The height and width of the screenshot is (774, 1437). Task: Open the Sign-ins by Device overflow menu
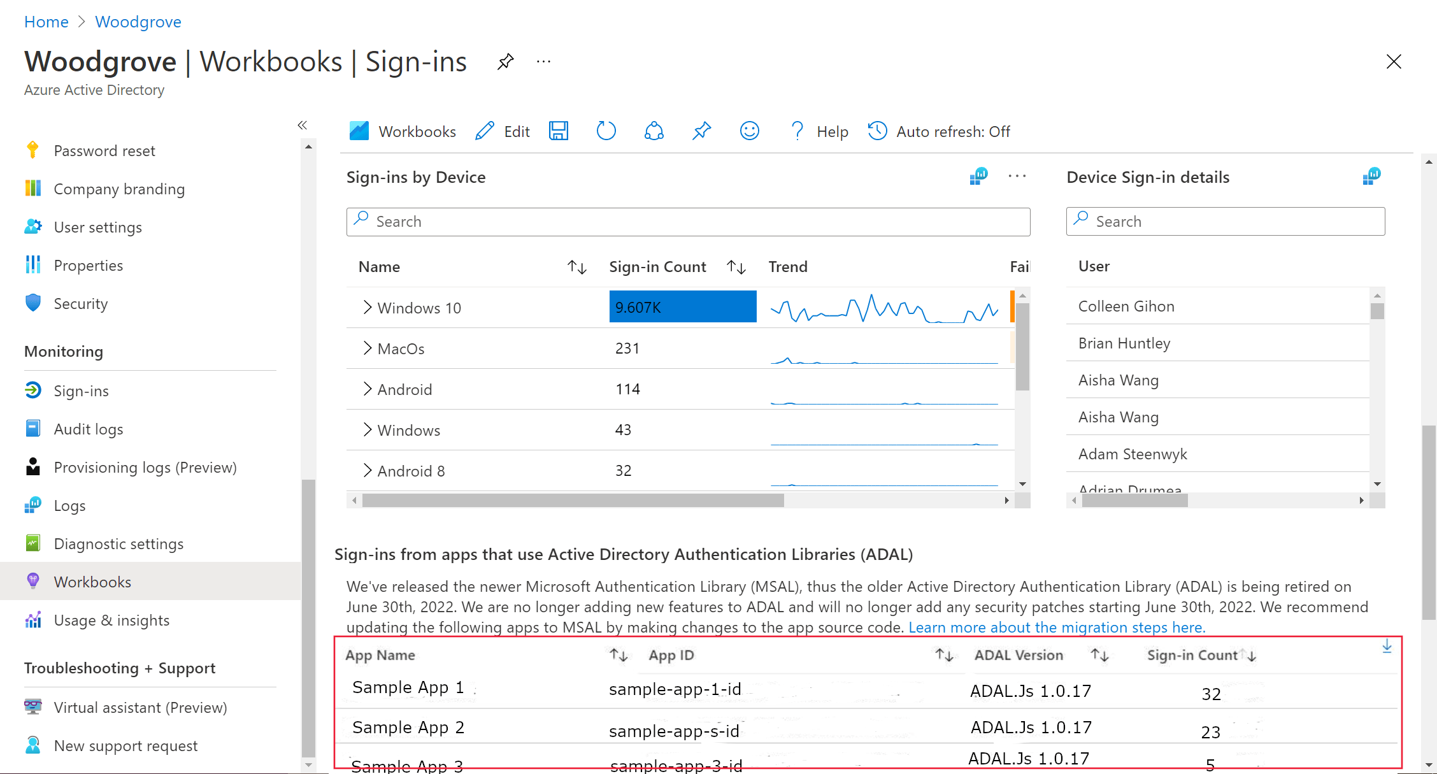pos(1017,176)
